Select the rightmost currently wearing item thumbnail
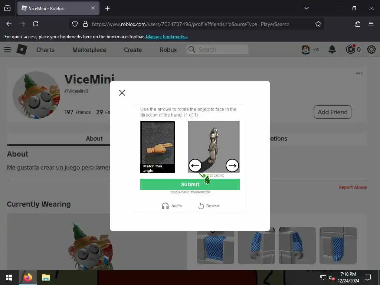The width and height of the screenshot is (380, 285). [338, 246]
